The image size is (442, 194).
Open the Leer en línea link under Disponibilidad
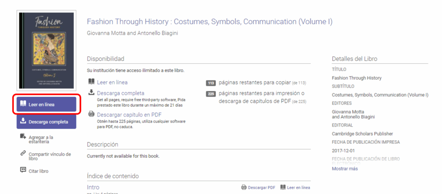click(x=112, y=82)
